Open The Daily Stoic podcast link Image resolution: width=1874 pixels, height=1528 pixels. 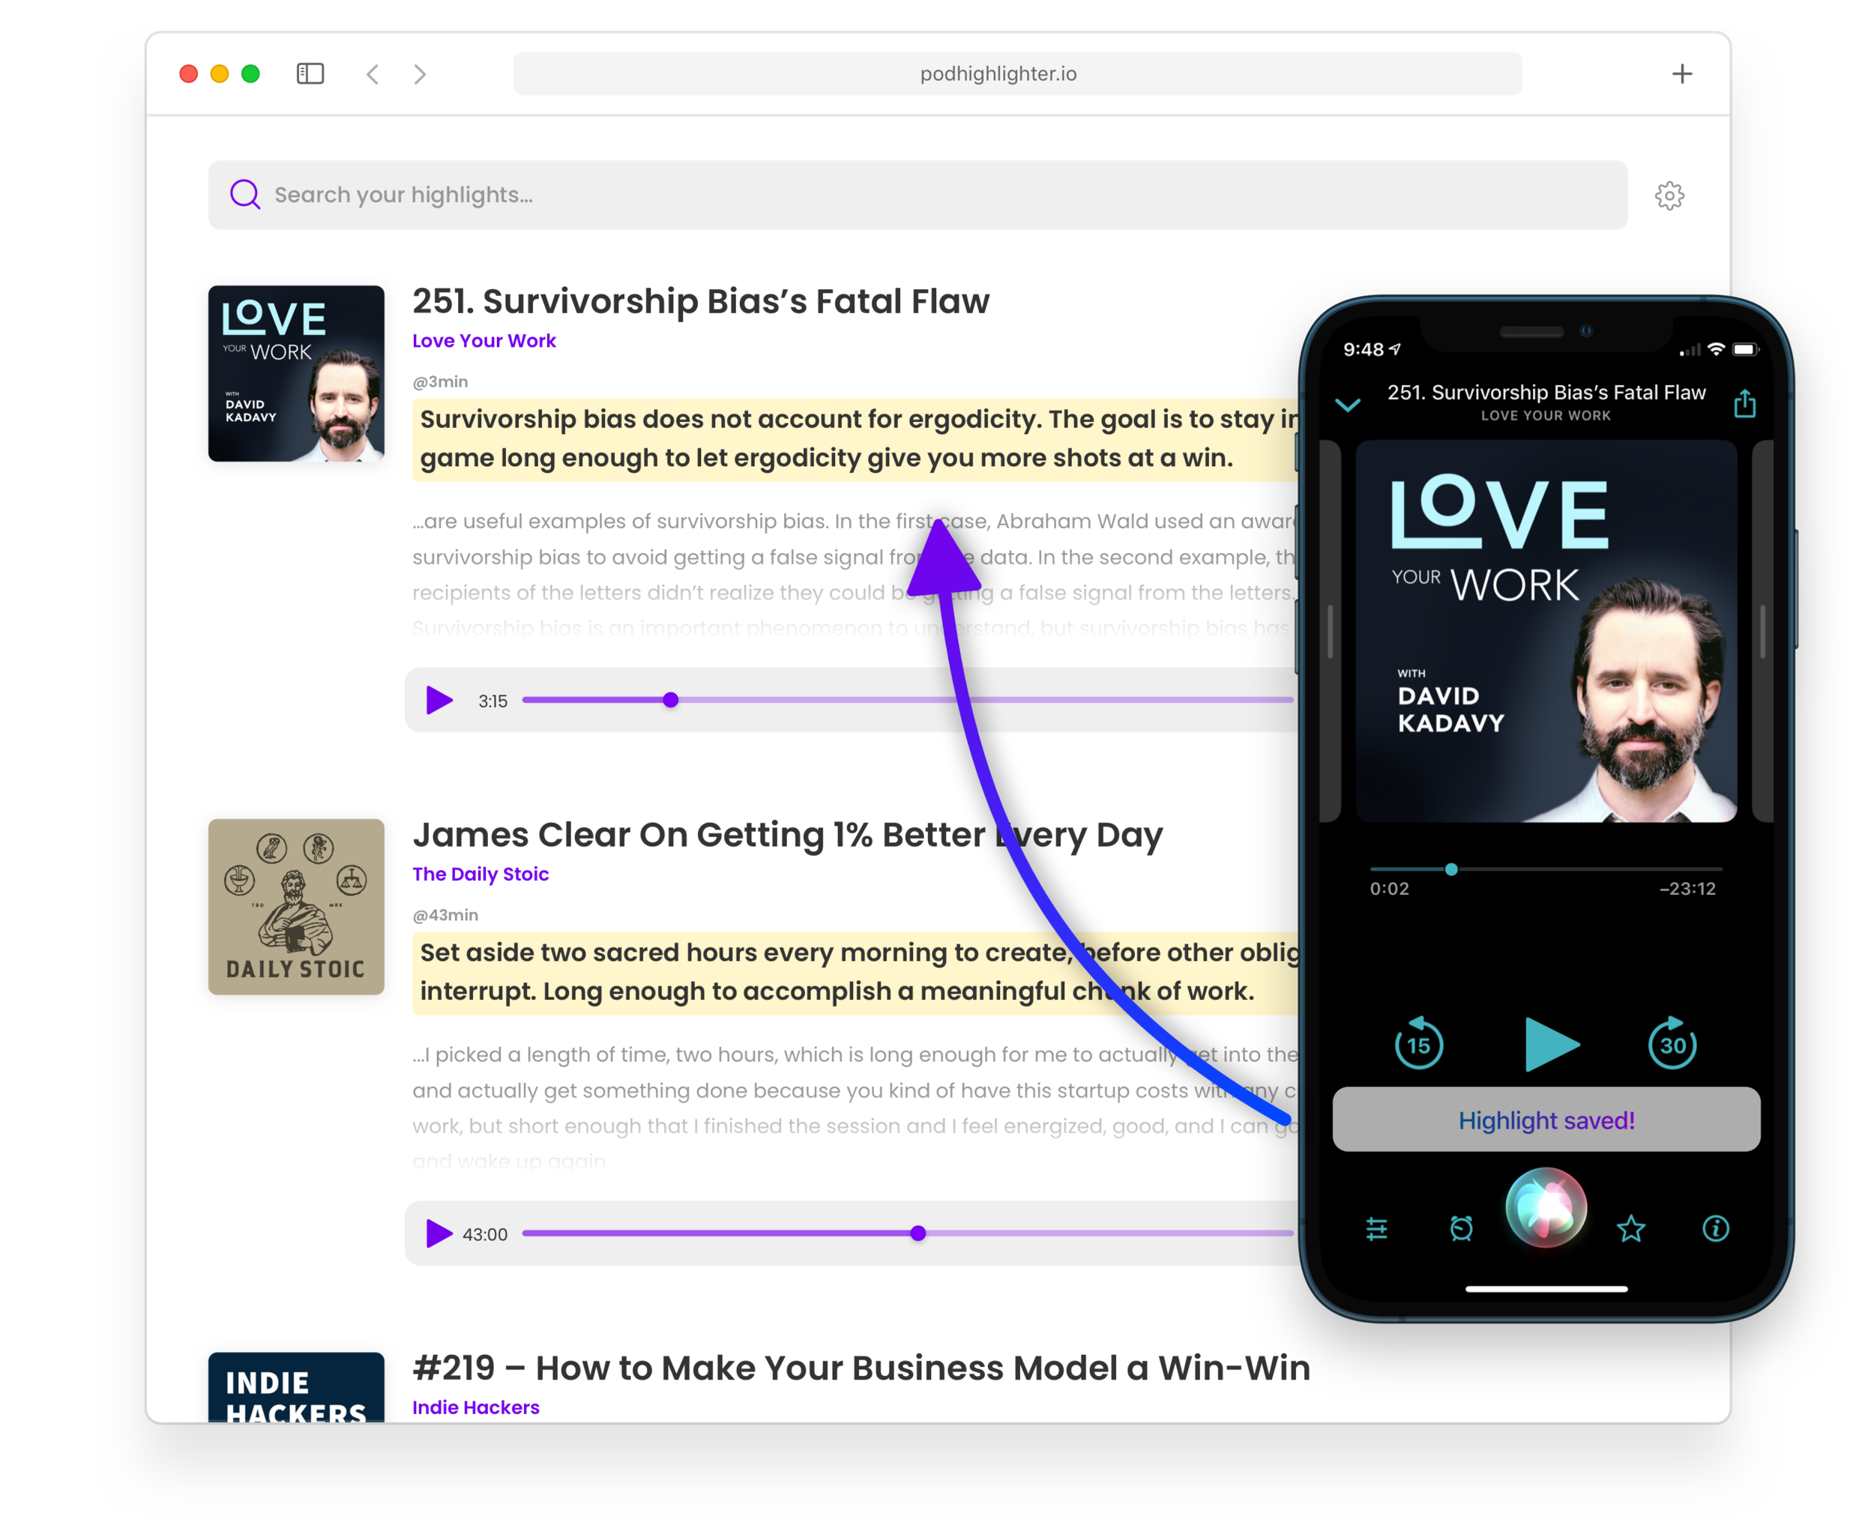[480, 874]
